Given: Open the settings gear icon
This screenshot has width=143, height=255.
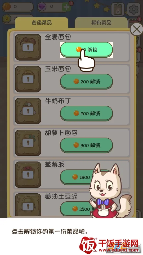Looking at the screenshot, I should click(x=133, y=10).
